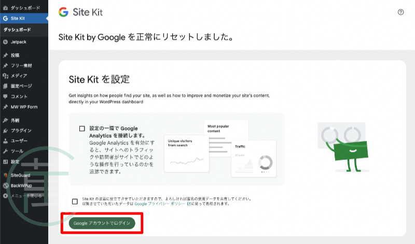Viewport: 415px width, 244px height.
Task: Open Google プライバシー ポリシー link
Action: (160, 204)
